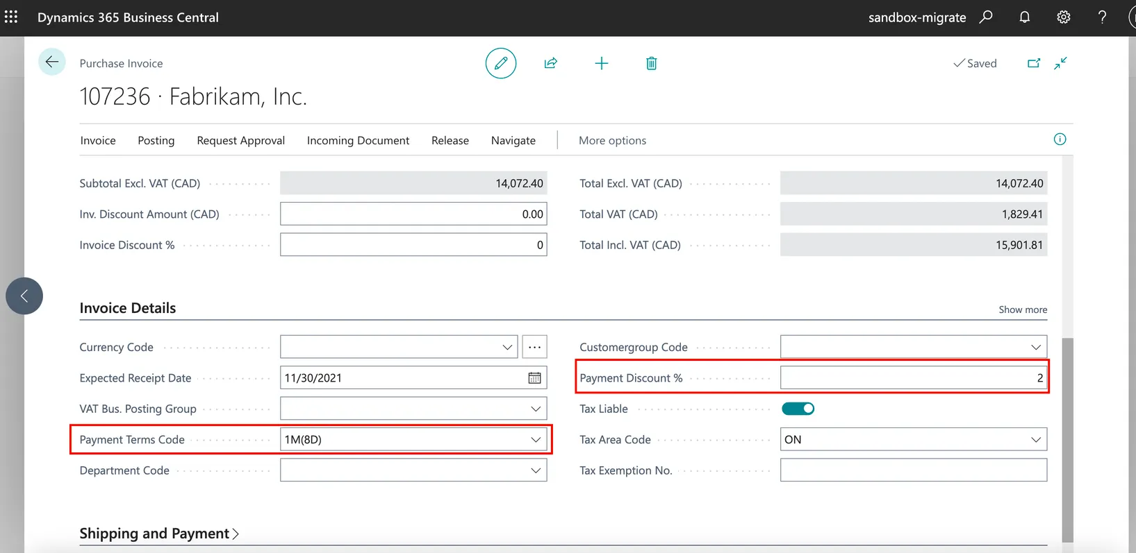This screenshot has width=1136, height=553.
Task: Go back with the arrow button
Action: coord(52,62)
